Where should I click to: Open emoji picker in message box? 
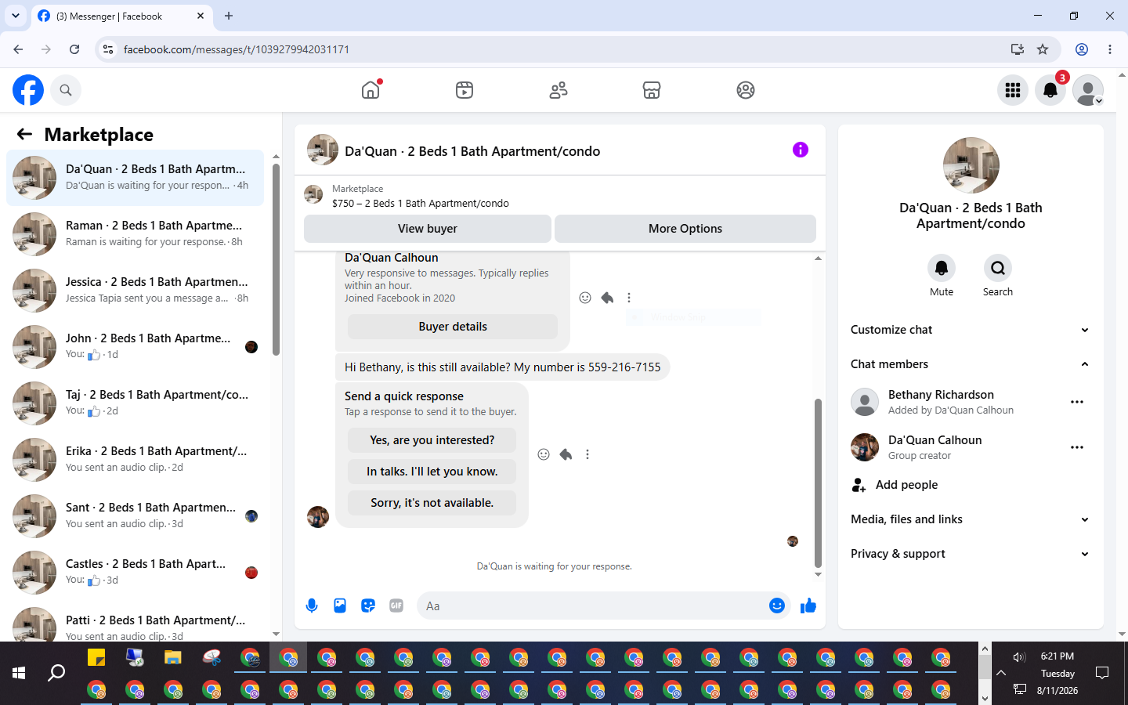[x=777, y=606]
